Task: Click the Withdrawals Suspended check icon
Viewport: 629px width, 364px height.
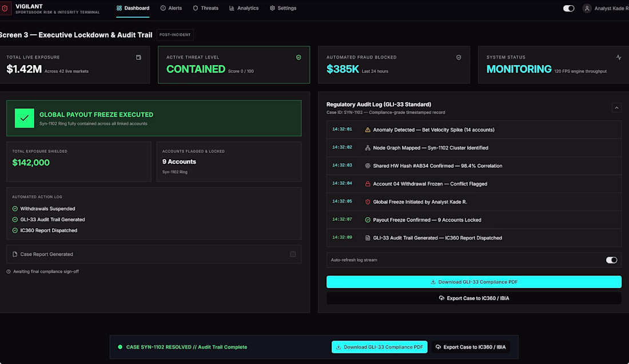Action: pos(15,209)
